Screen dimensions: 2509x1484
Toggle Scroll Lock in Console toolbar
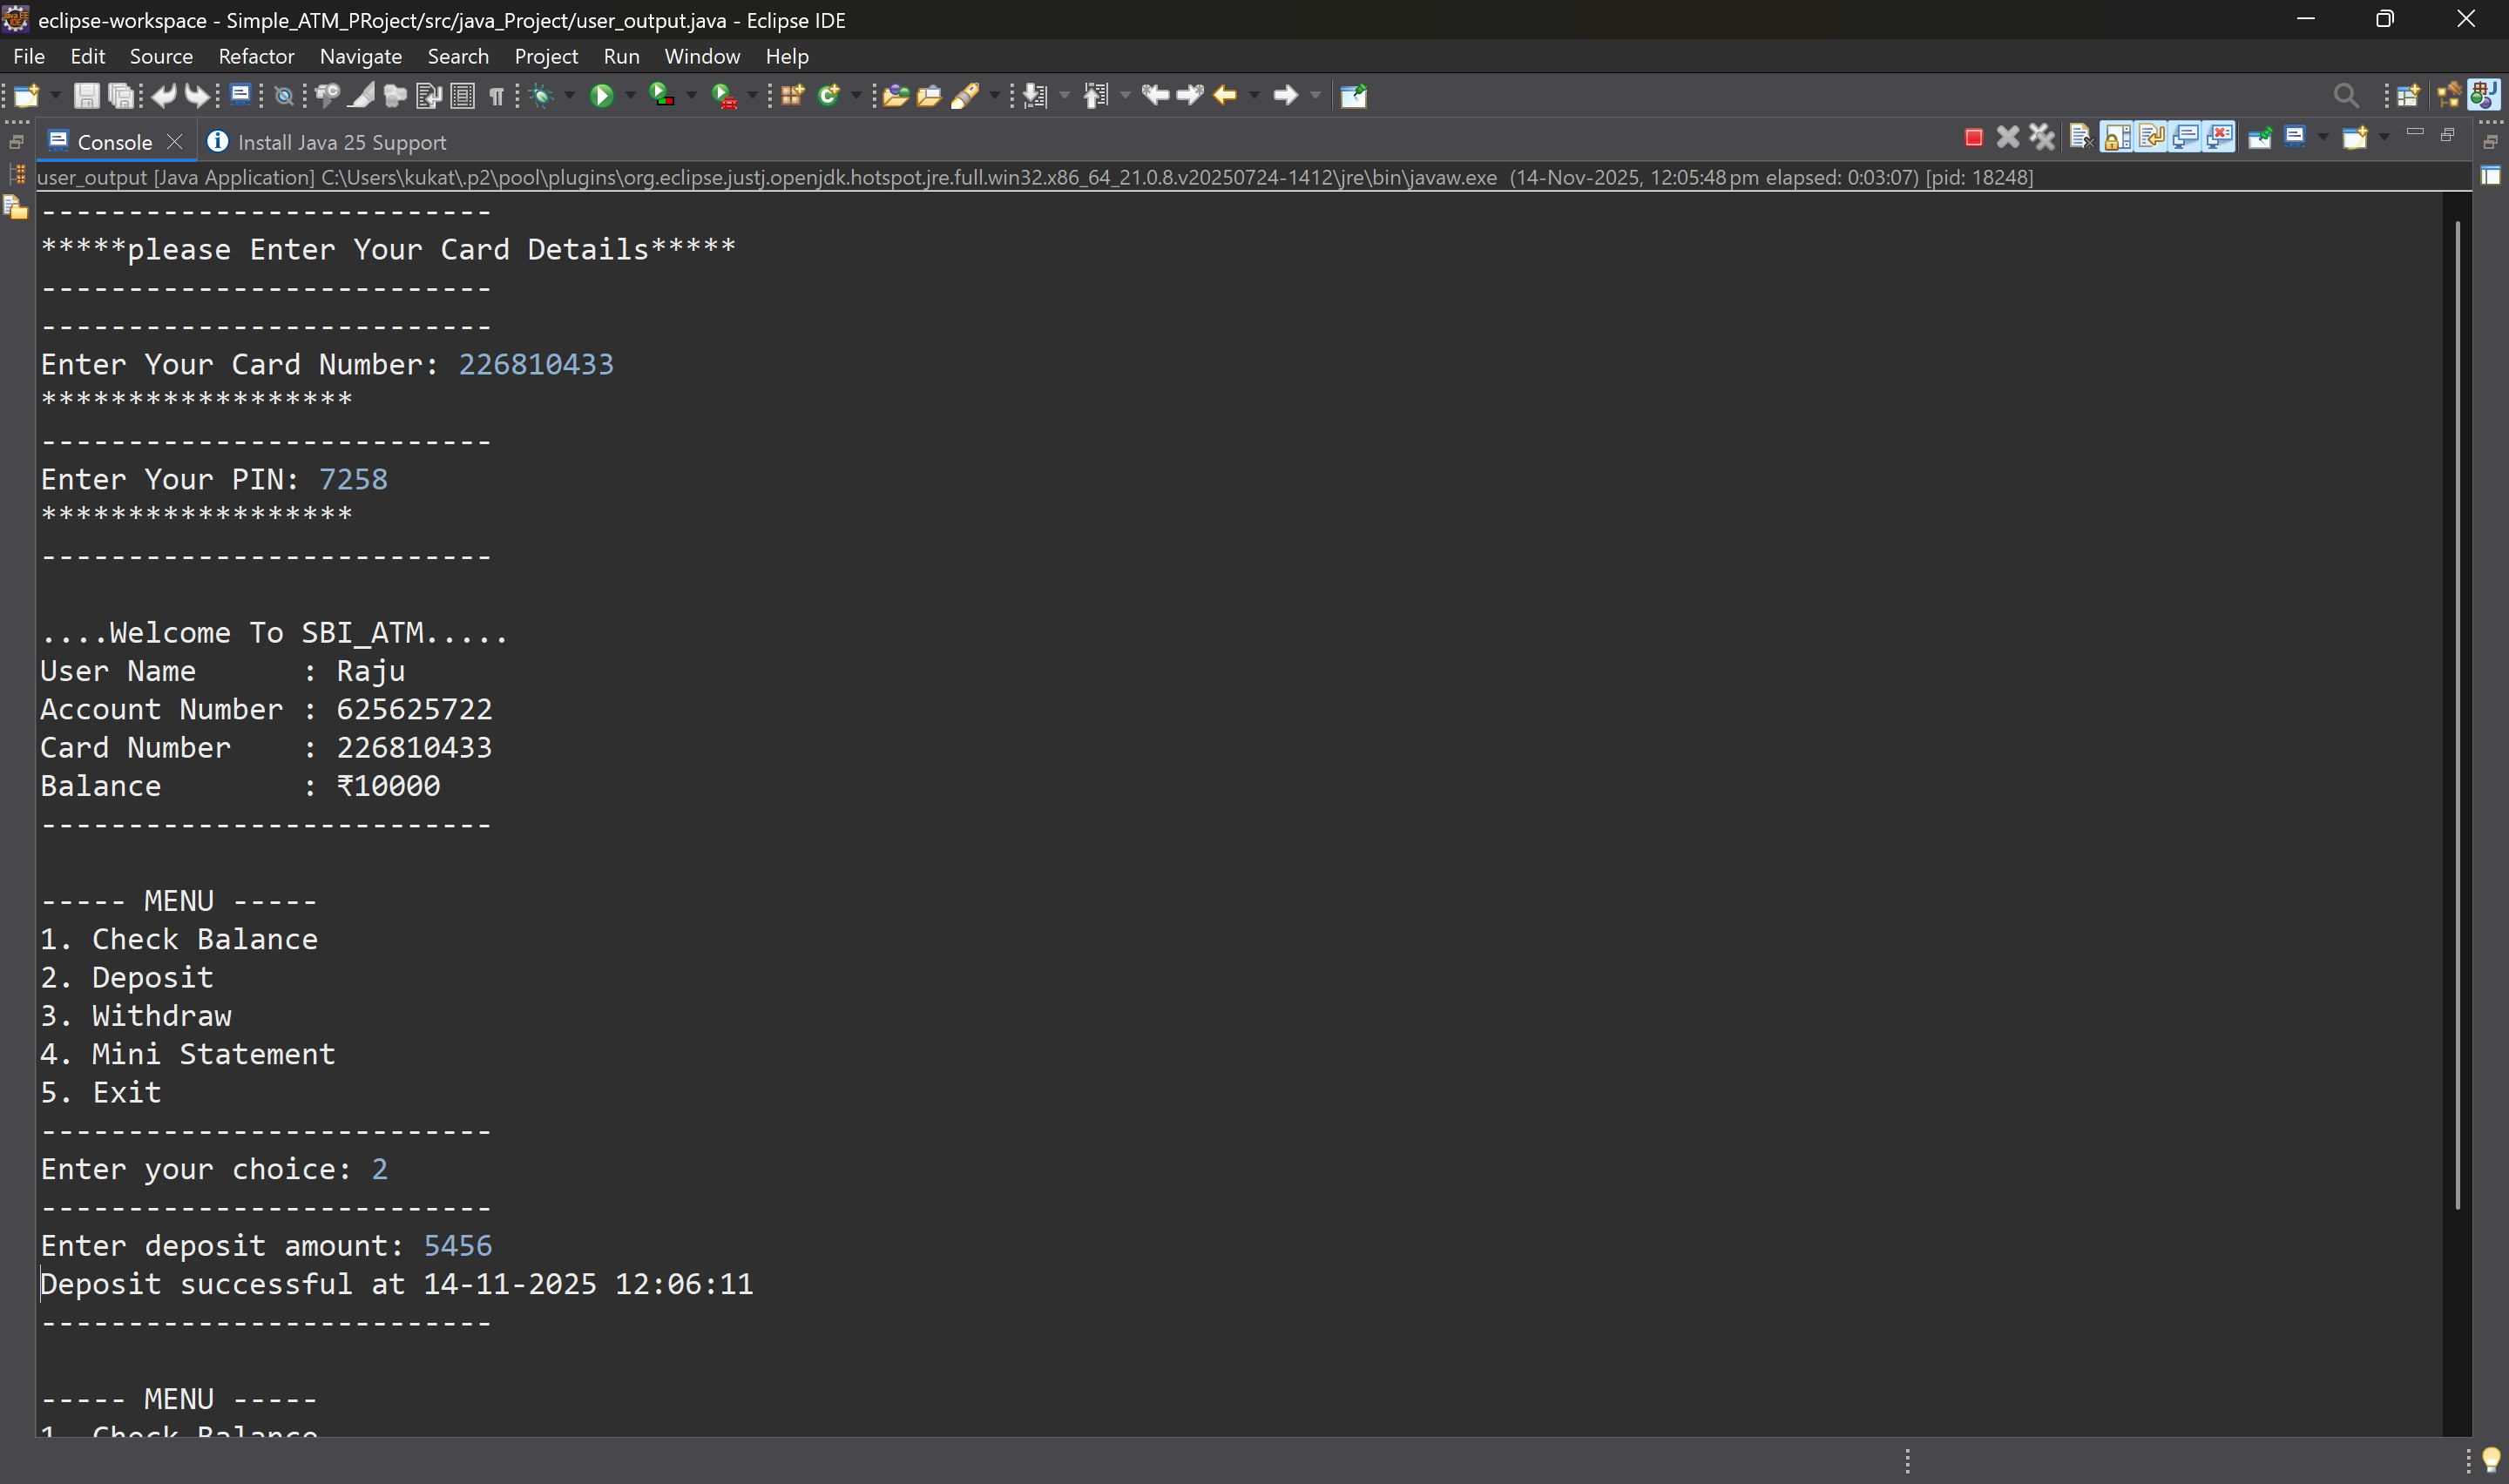(x=2117, y=137)
